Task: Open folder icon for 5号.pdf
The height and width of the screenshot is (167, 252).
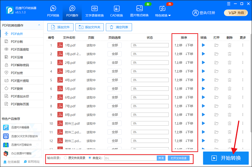Action: coord(216,89)
